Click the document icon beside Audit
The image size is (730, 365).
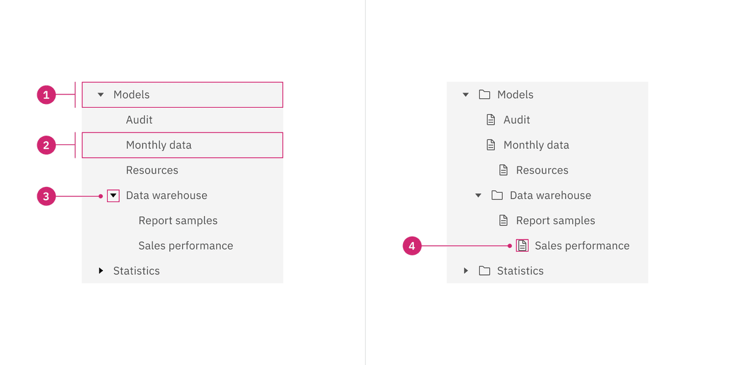(490, 120)
